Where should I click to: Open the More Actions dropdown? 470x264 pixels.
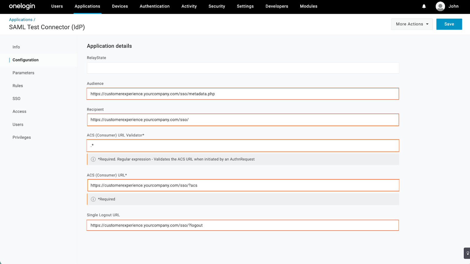point(412,24)
